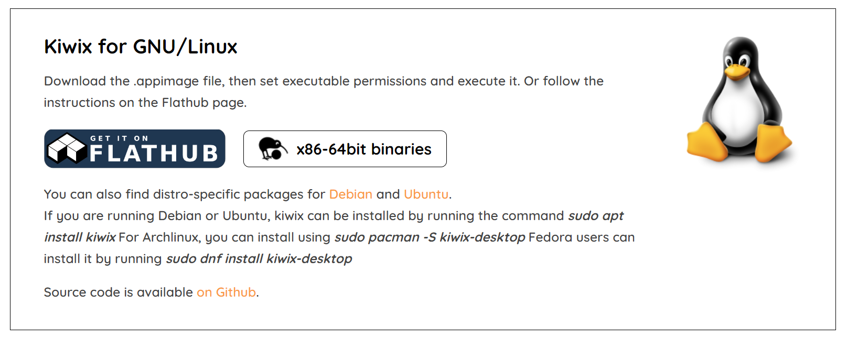847x337 pixels.
Task: Click the 'FLATHUB' text label
Action: point(154,153)
